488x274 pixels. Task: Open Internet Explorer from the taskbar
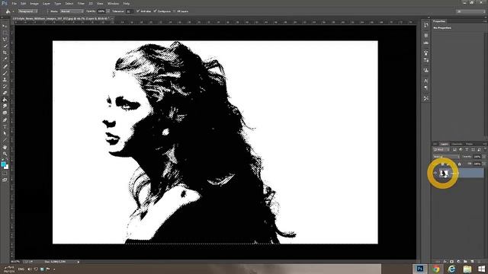tap(451, 269)
